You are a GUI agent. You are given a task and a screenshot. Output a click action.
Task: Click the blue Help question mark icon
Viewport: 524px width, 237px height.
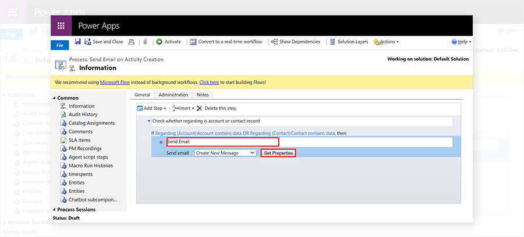[x=454, y=42]
